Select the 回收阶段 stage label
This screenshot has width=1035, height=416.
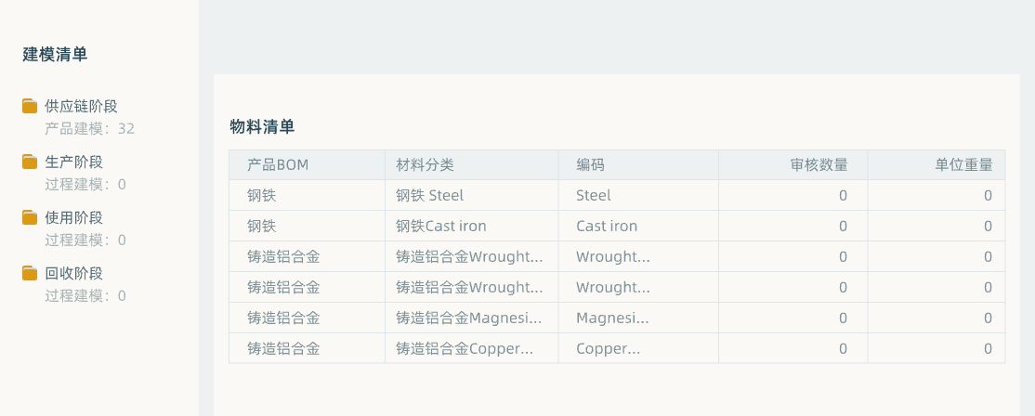tap(74, 273)
